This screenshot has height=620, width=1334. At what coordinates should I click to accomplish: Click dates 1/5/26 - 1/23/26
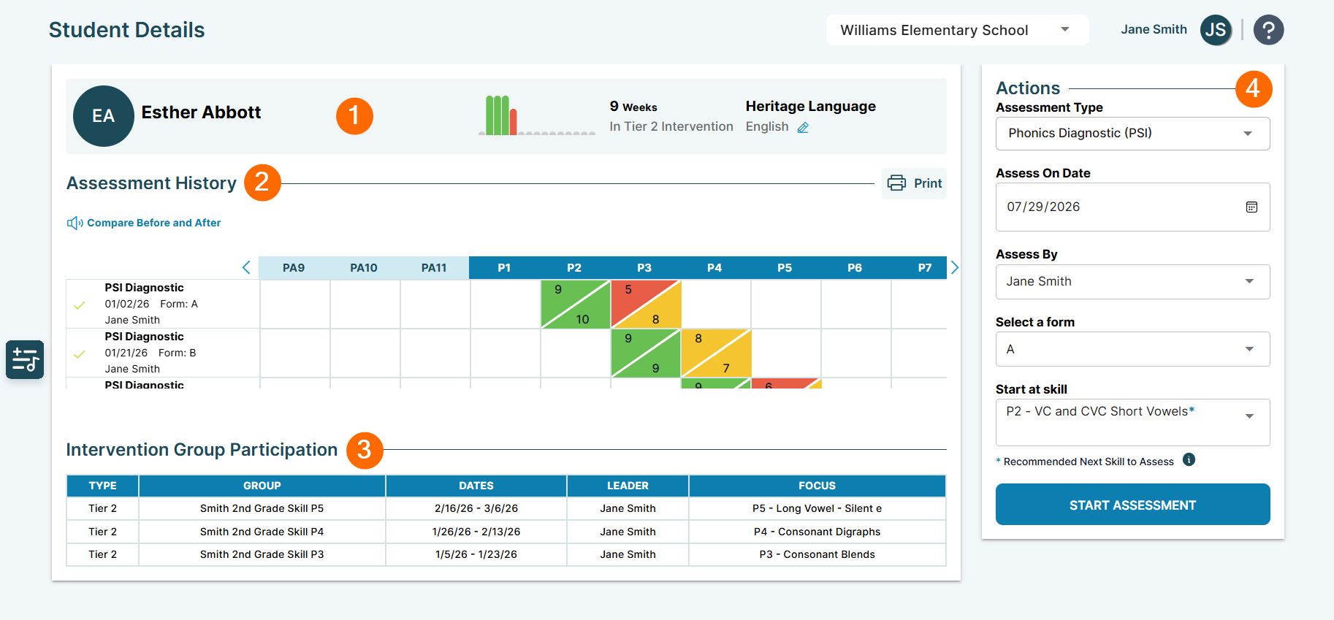[476, 554]
